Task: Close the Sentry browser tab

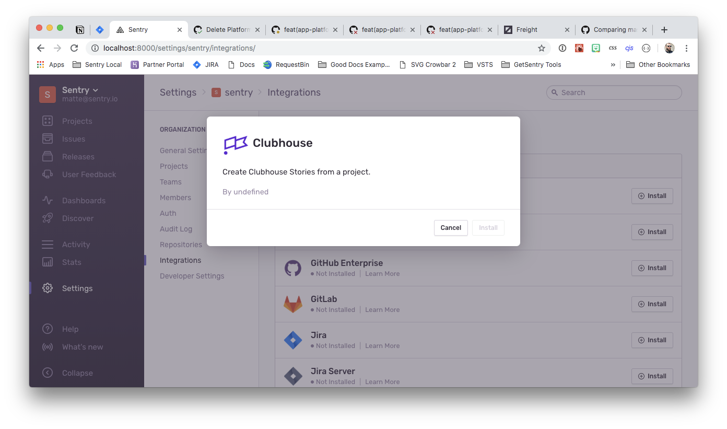Action: click(x=180, y=30)
